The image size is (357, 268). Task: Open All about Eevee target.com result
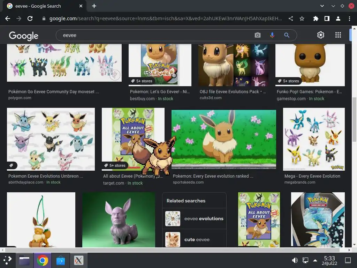133,176
